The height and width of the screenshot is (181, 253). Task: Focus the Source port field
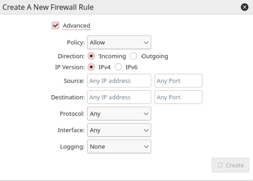pyautogui.click(x=178, y=81)
